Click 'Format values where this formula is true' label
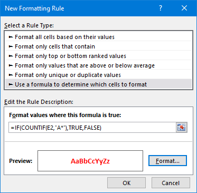This screenshot has width=197, height=193. tap(65, 115)
